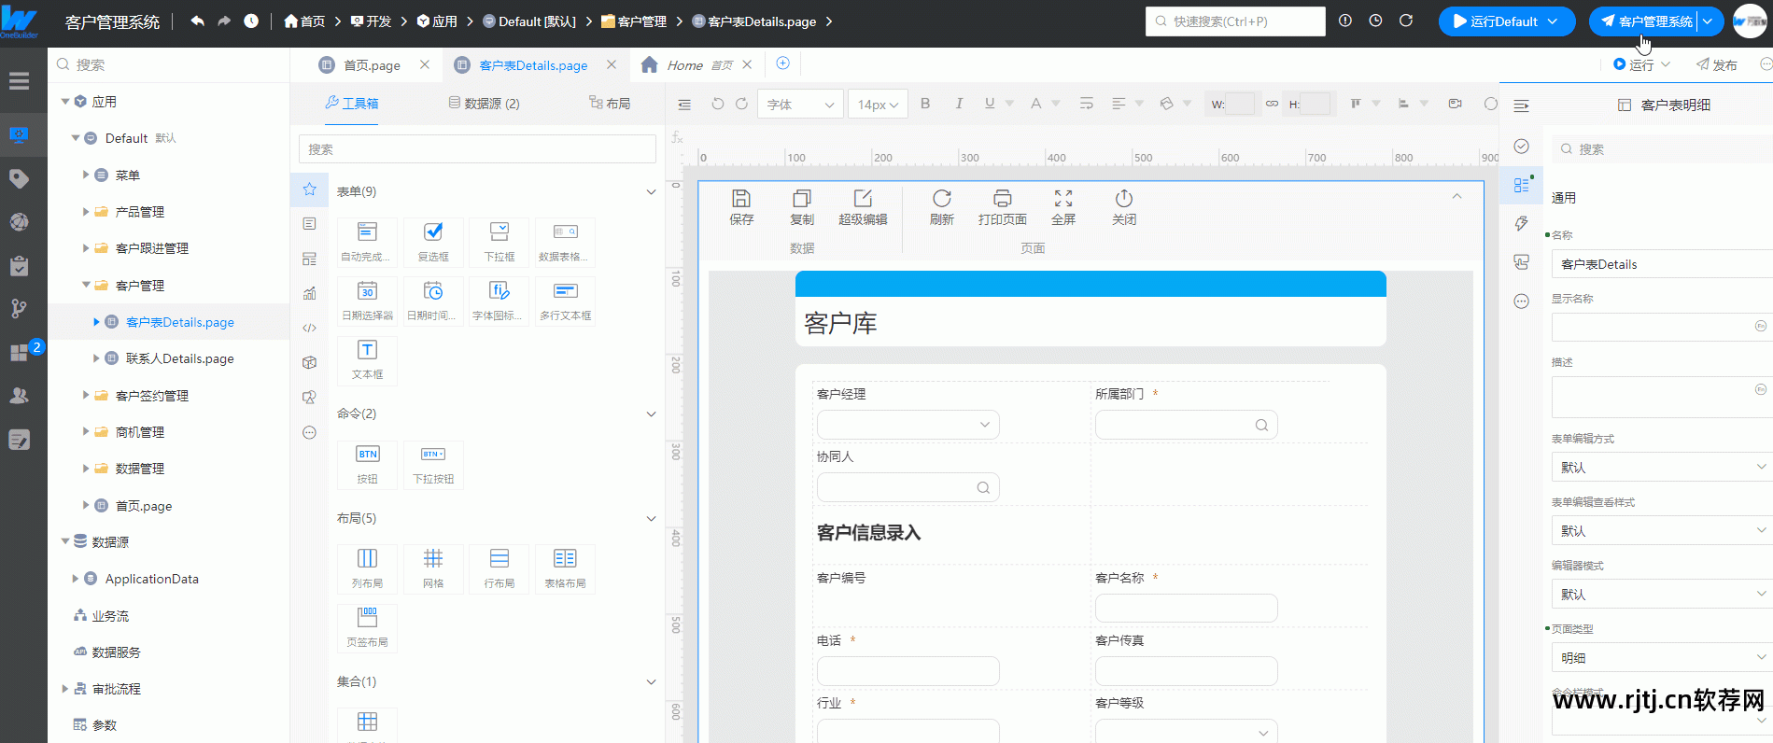Select the 自动完成 form control
The height and width of the screenshot is (743, 1773).
coord(367,242)
